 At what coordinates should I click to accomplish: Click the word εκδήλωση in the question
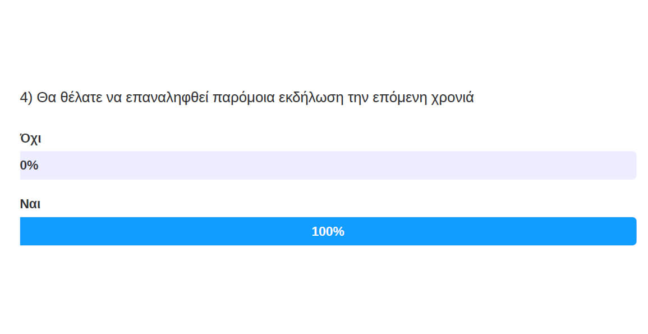coord(311,98)
